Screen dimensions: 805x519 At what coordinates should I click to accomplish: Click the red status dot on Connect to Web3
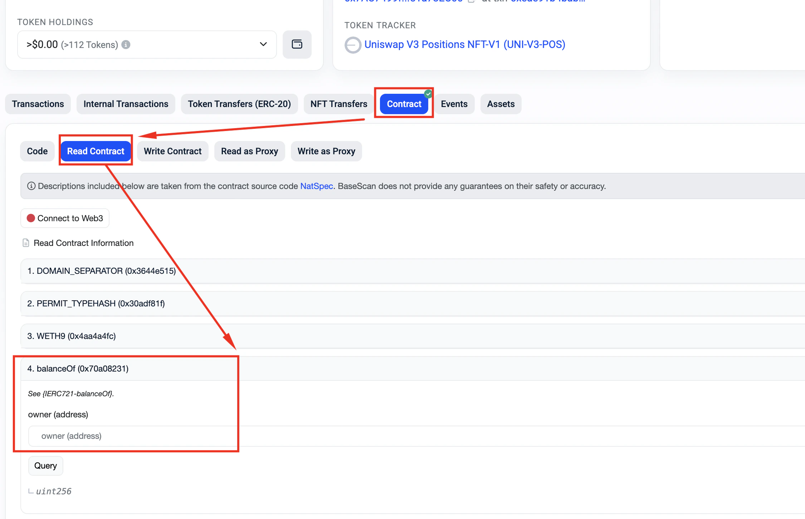(x=31, y=218)
